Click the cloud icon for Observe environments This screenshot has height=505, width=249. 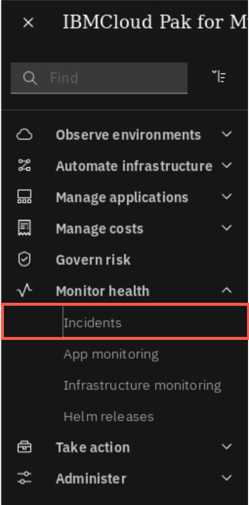[24, 135]
